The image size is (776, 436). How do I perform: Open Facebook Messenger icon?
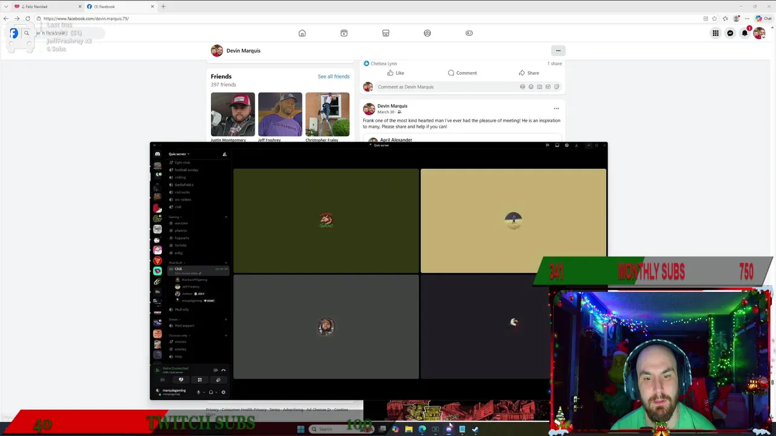coord(730,33)
